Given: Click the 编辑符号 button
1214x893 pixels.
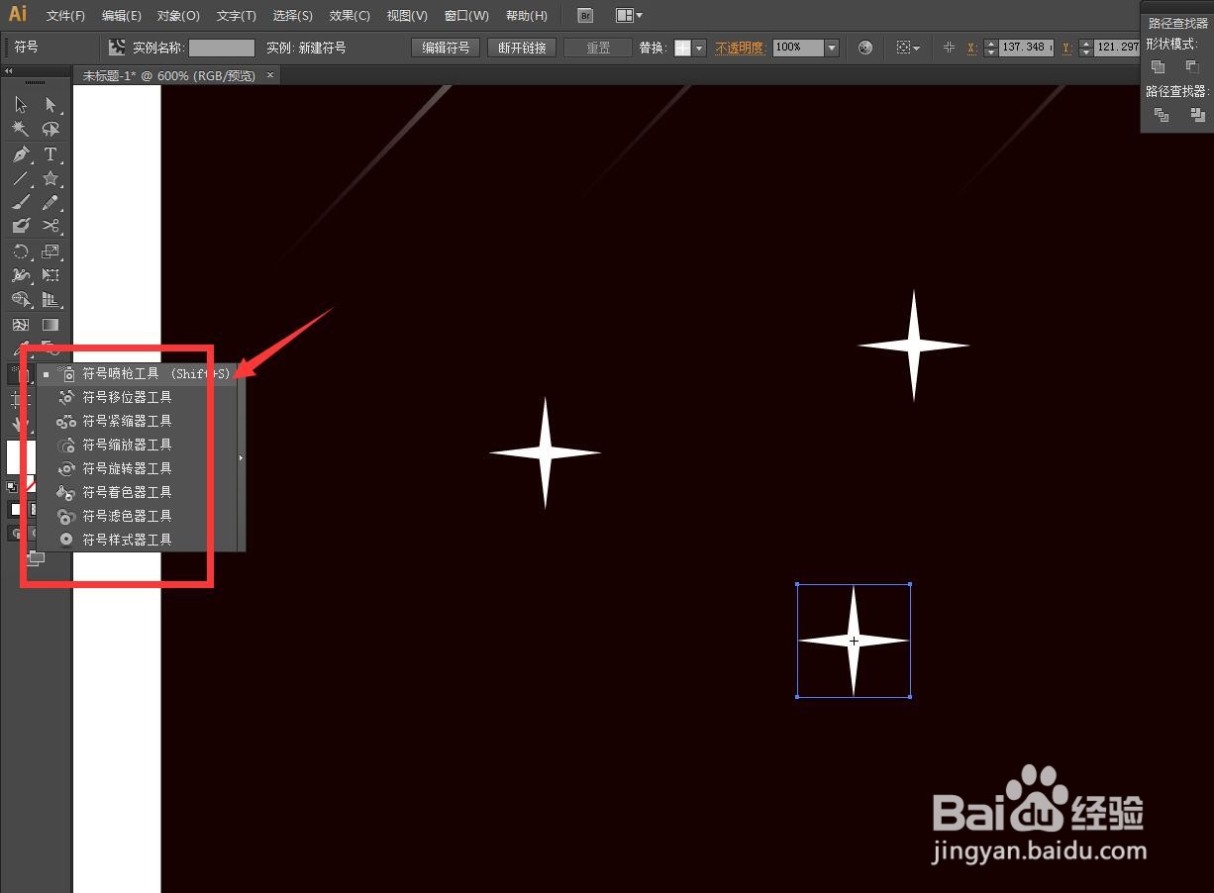Looking at the screenshot, I should click(x=446, y=48).
